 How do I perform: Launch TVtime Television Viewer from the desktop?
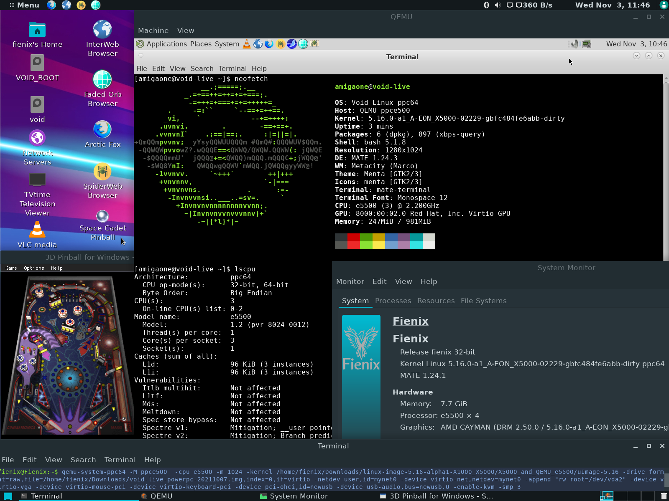(37, 180)
